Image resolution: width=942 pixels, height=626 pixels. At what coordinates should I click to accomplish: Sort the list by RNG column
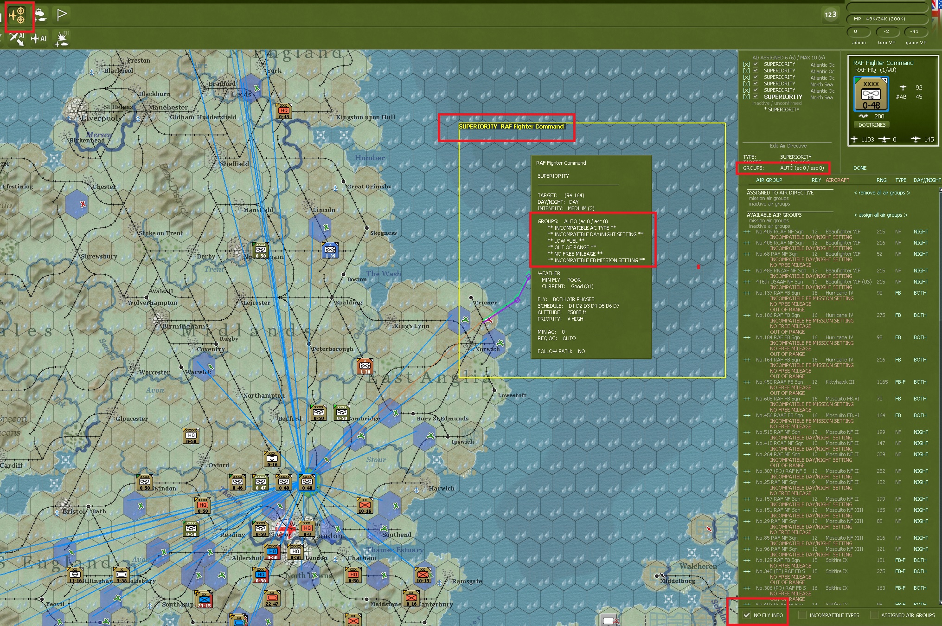(881, 180)
